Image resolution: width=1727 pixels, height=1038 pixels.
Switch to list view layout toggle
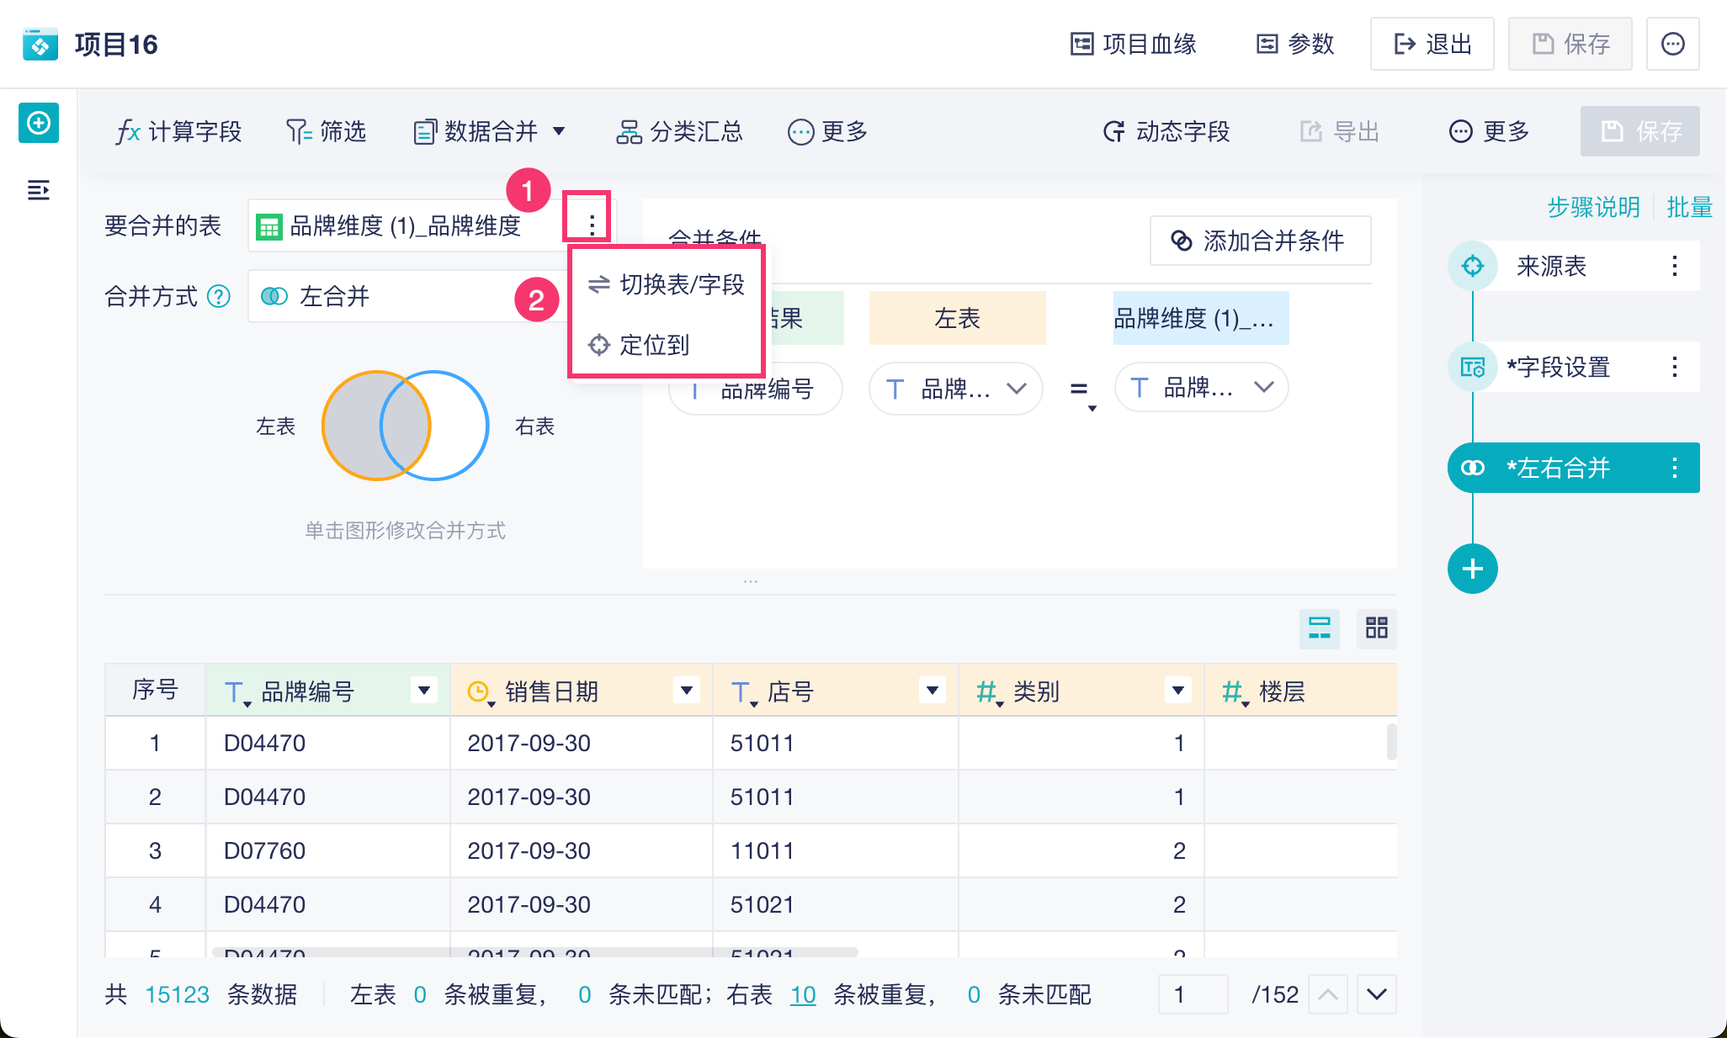1319,628
